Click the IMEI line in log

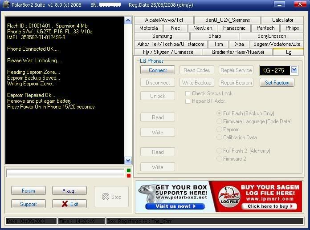[36, 37]
